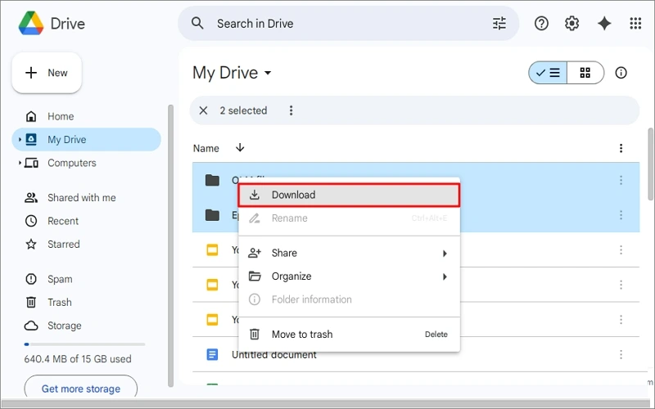Click the file list vertical scrollbar

click(650, 163)
